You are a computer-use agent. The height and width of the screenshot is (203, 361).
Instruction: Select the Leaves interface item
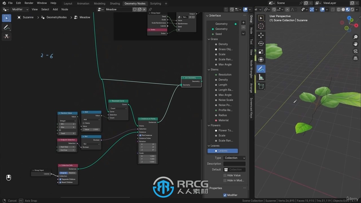223,151
